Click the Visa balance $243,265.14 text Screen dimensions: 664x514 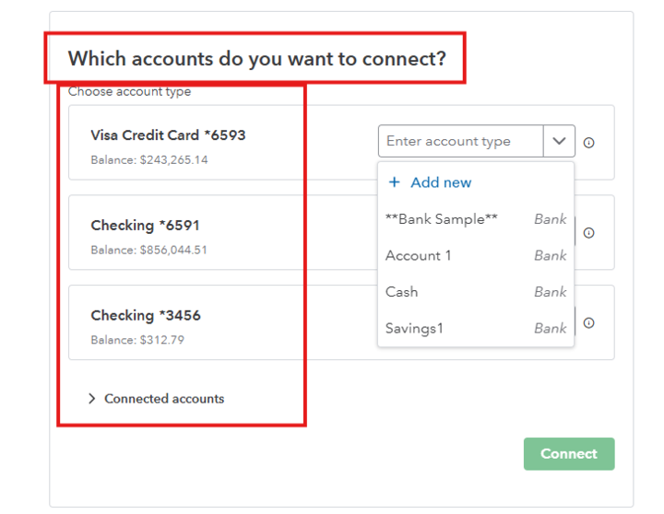pyautogui.click(x=149, y=160)
